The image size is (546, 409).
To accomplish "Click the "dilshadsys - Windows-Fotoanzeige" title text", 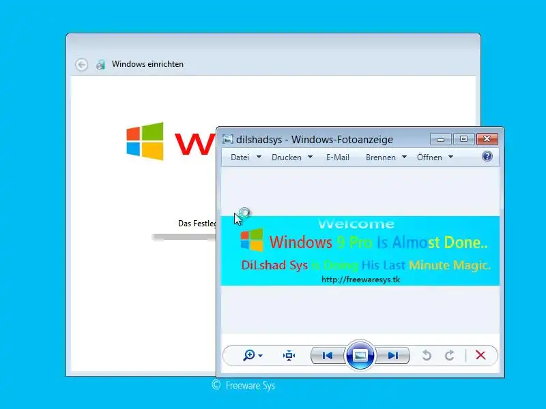I will [315, 140].
